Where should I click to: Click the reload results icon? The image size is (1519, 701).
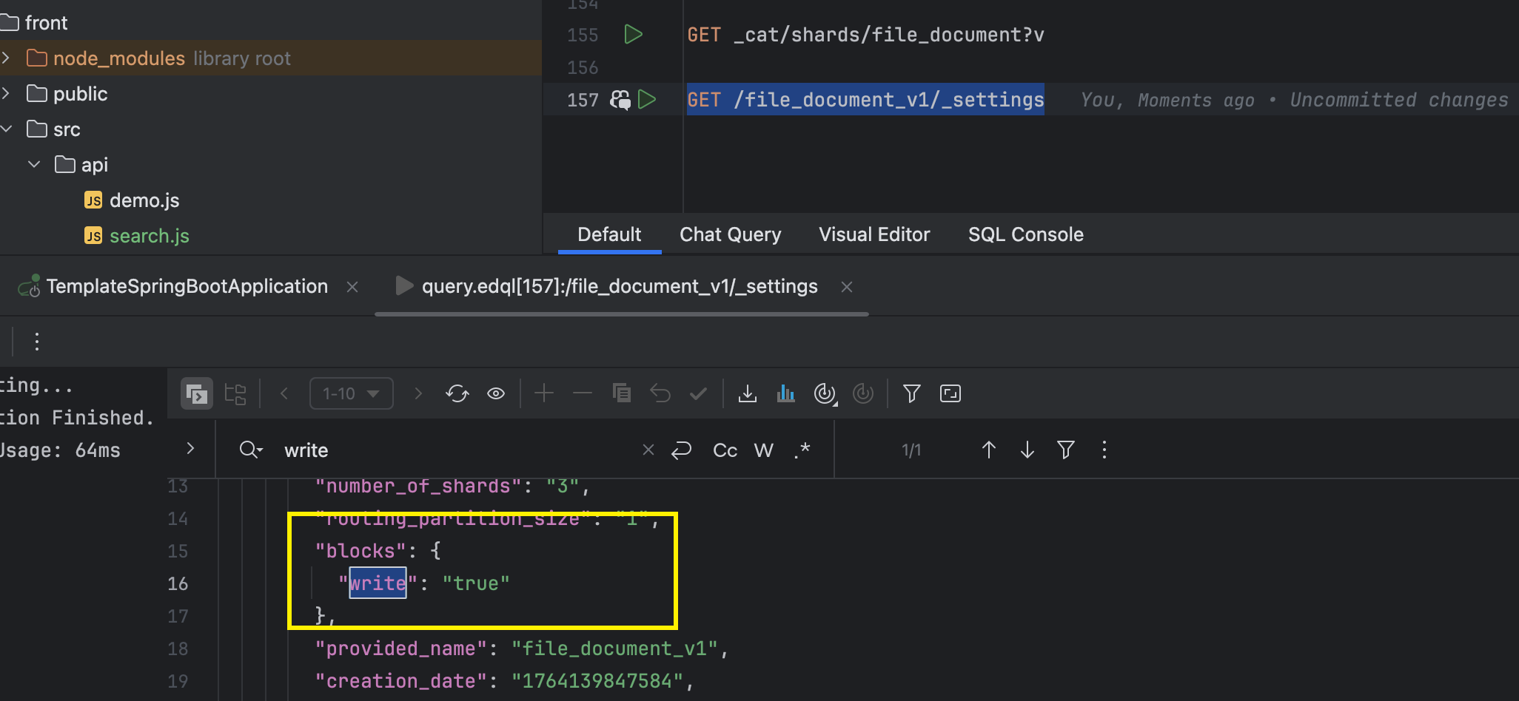(457, 393)
